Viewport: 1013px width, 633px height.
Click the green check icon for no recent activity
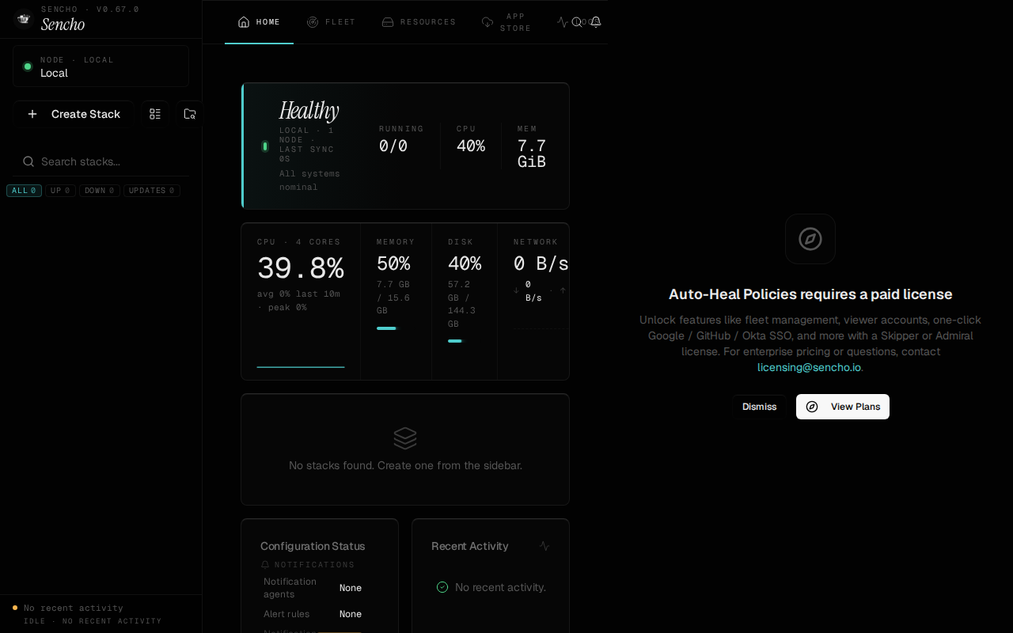tap(442, 587)
